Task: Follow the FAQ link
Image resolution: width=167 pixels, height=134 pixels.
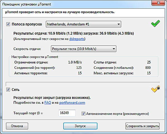Action: pos(47,103)
